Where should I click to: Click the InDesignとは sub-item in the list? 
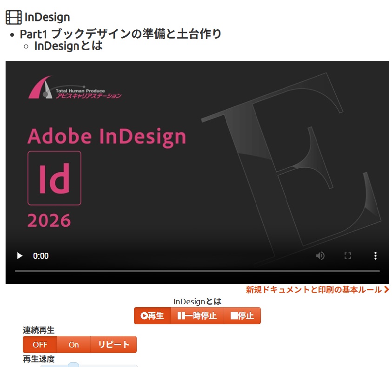68,46
